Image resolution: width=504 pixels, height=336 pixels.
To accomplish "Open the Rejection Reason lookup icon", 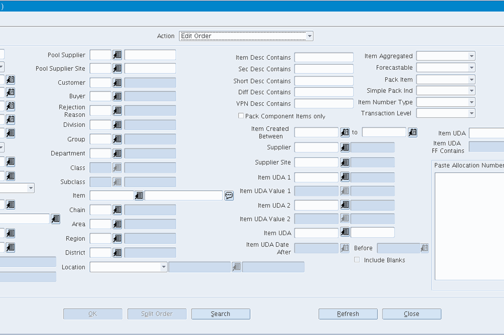I will (x=117, y=110).
